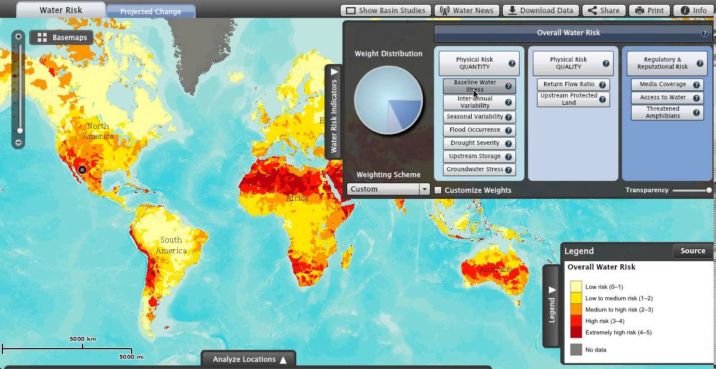Select Physical Risk QUALITY category

tap(573, 63)
